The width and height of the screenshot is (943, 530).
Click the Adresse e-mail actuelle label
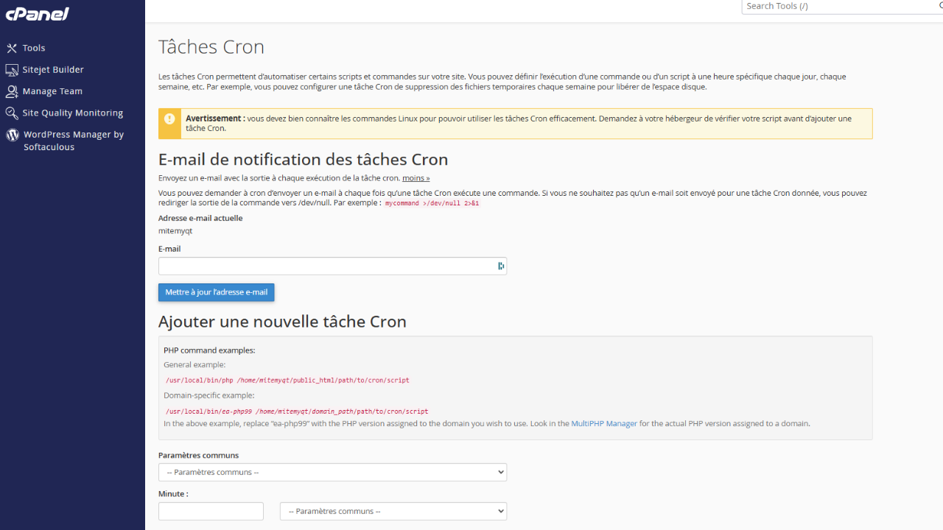coord(200,218)
